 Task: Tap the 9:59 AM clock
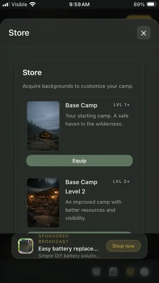pos(79,4)
